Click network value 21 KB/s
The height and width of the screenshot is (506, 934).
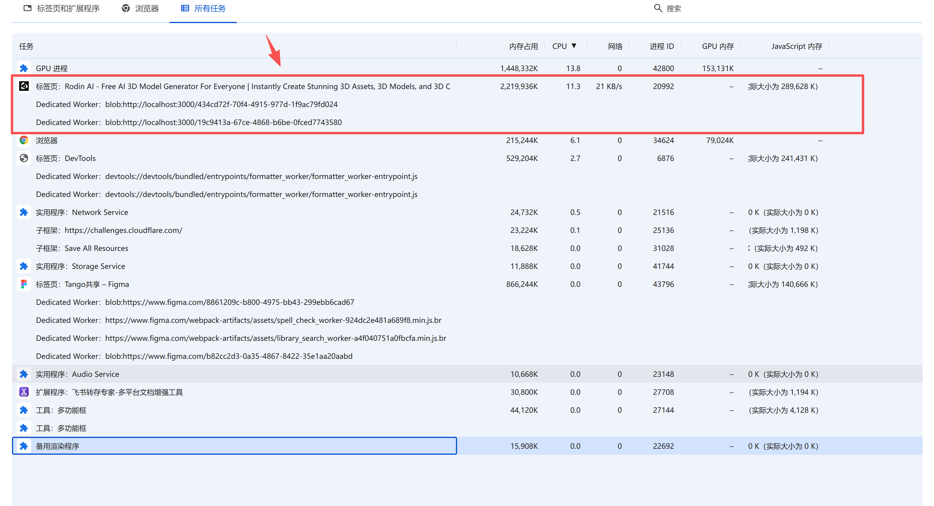click(609, 86)
